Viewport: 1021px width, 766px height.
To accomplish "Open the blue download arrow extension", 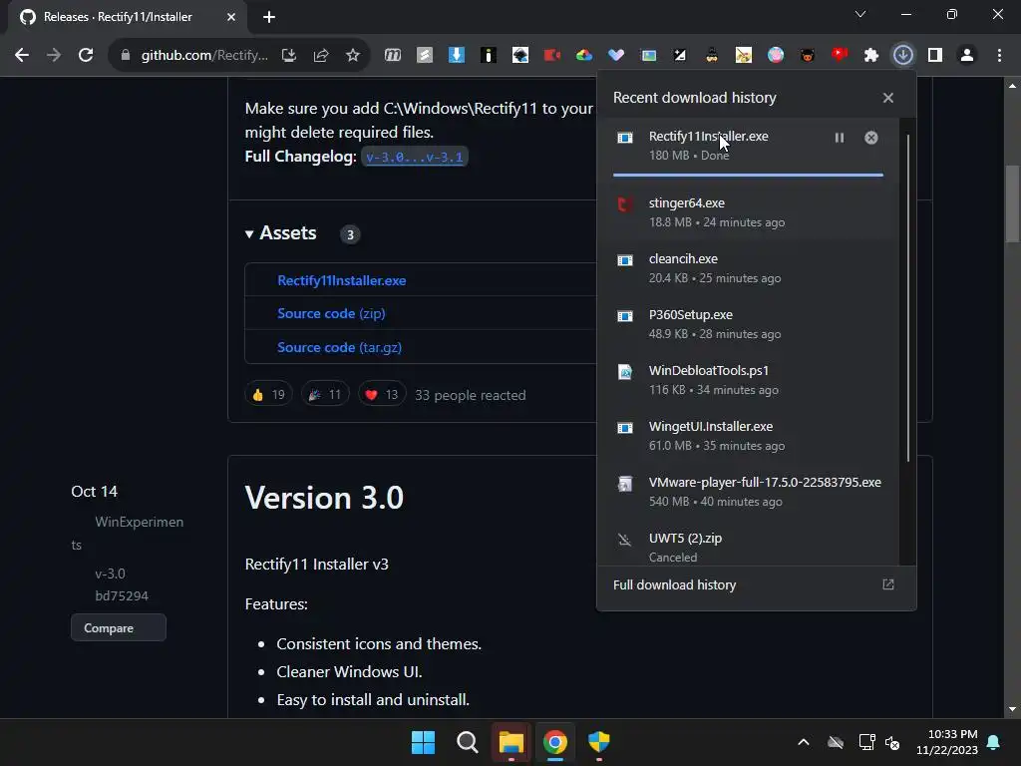I will (x=457, y=56).
